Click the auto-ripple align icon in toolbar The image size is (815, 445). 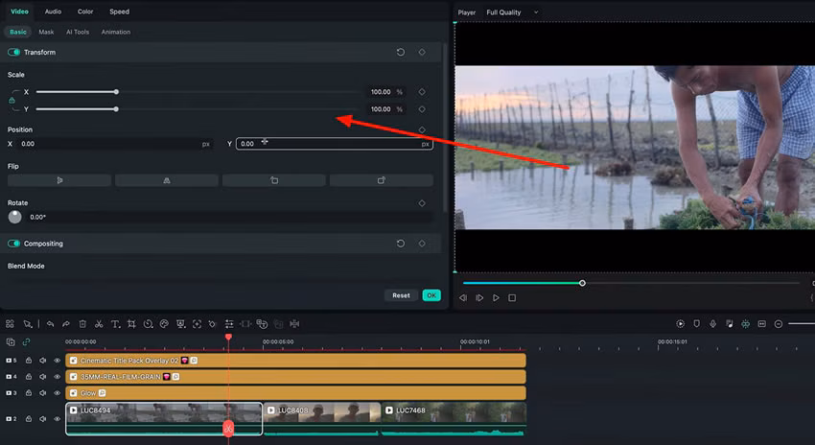click(294, 324)
